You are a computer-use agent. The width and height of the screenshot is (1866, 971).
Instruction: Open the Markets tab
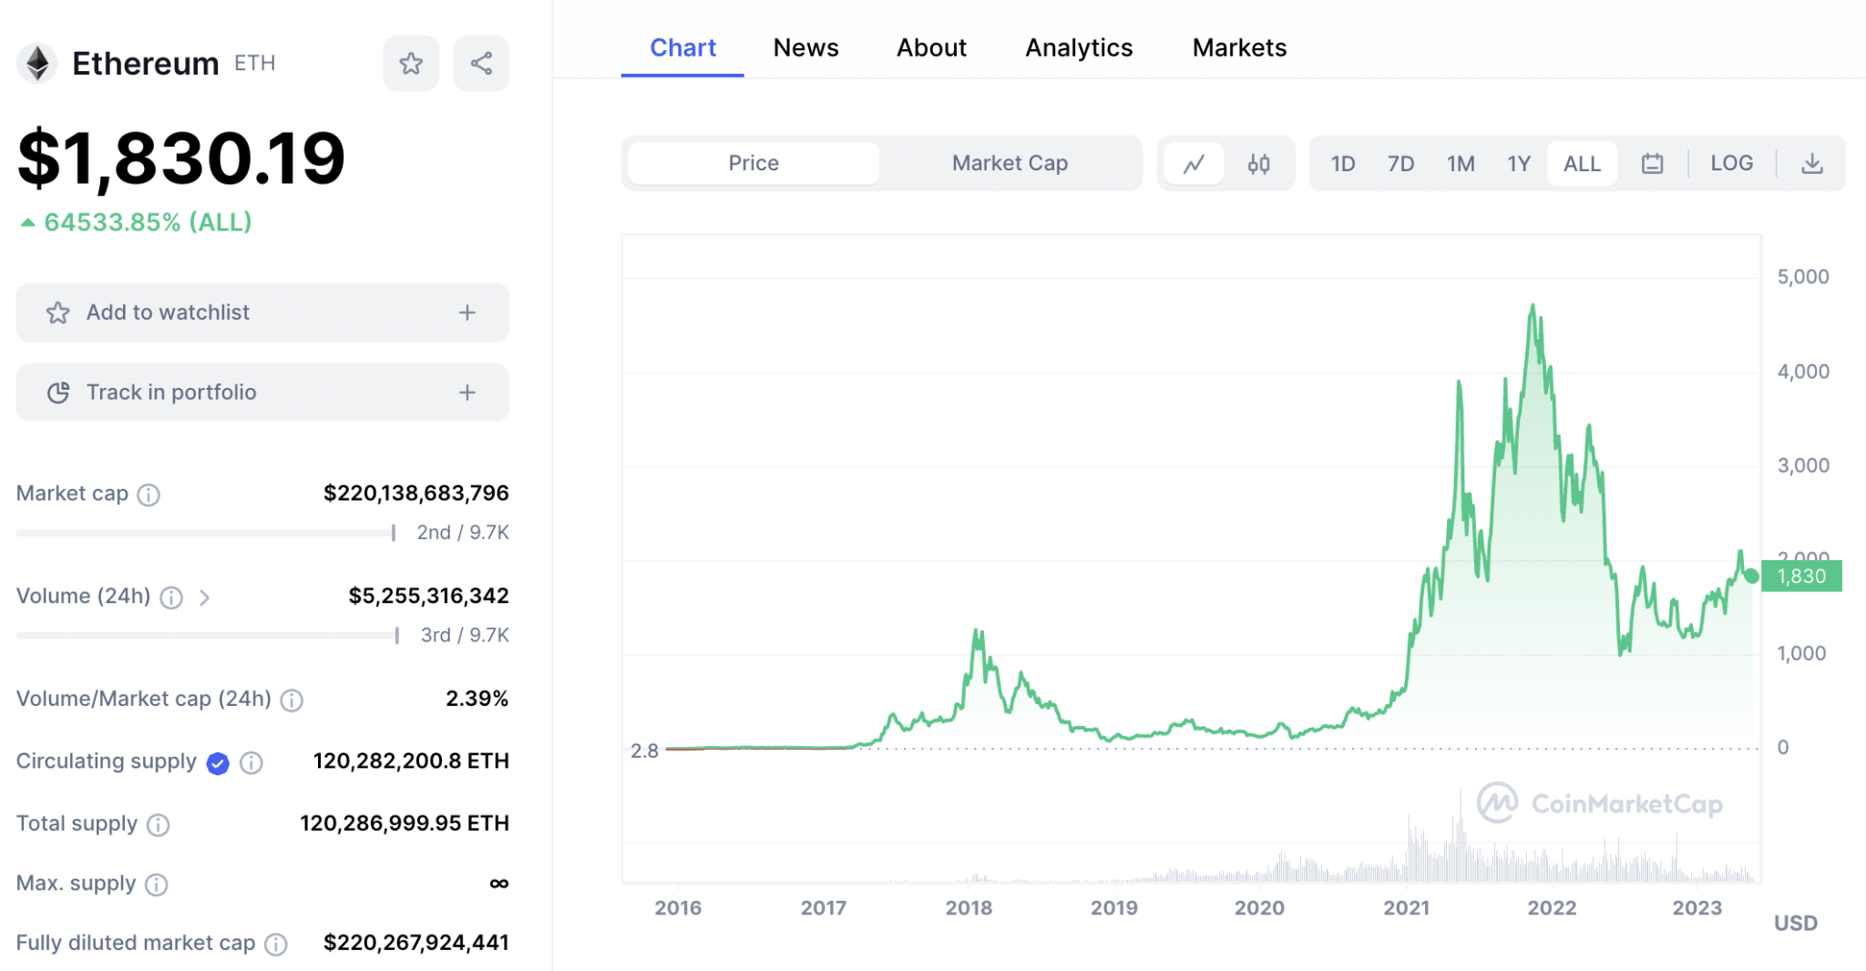pyautogui.click(x=1239, y=47)
